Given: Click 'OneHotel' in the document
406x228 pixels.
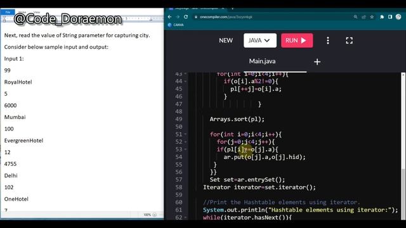Looking at the screenshot, I should click(16, 199).
